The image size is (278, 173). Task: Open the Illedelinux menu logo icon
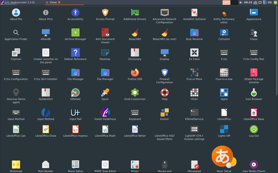[2, 2]
